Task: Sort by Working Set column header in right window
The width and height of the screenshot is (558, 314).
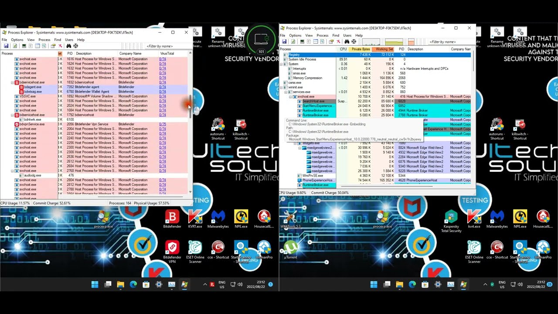Action: [x=384, y=49]
